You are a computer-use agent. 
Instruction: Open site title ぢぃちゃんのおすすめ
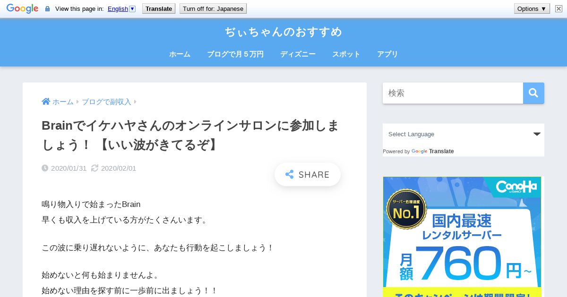click(283, 32)
